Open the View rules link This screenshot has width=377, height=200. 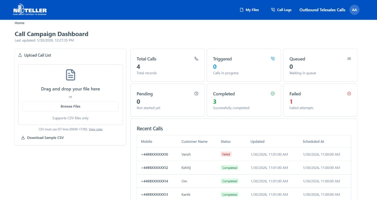pos(95,129)
